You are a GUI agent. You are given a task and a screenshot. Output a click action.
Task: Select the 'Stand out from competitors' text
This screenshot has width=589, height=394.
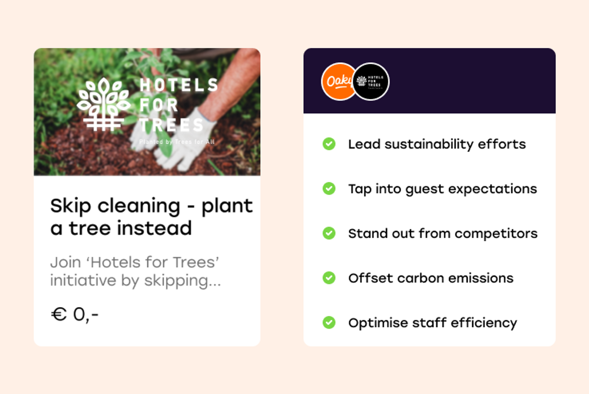(x=442, y=234)
